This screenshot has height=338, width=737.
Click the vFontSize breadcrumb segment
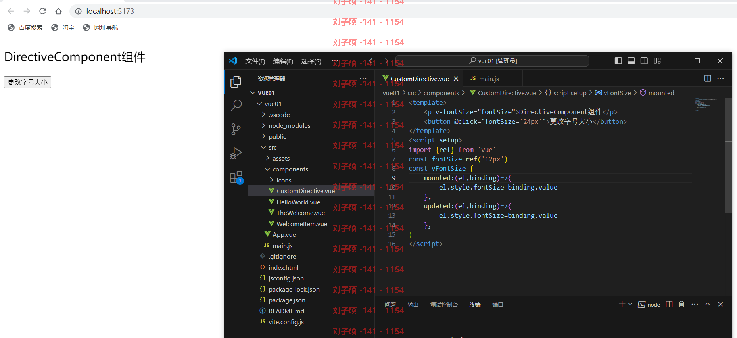point(613,93)
